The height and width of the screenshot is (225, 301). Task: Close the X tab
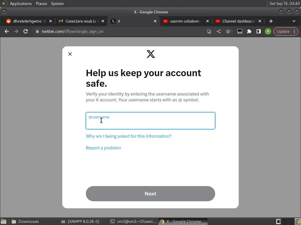coord(155,21)
